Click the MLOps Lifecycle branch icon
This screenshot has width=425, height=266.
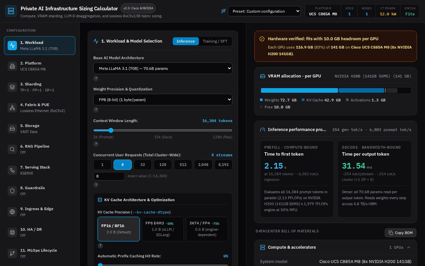pyautogui.click(x=12, y=253)
